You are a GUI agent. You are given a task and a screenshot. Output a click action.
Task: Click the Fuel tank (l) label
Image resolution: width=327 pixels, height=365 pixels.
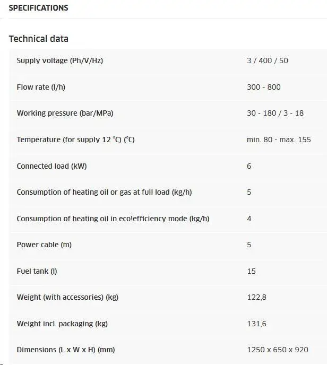[37, 272]
